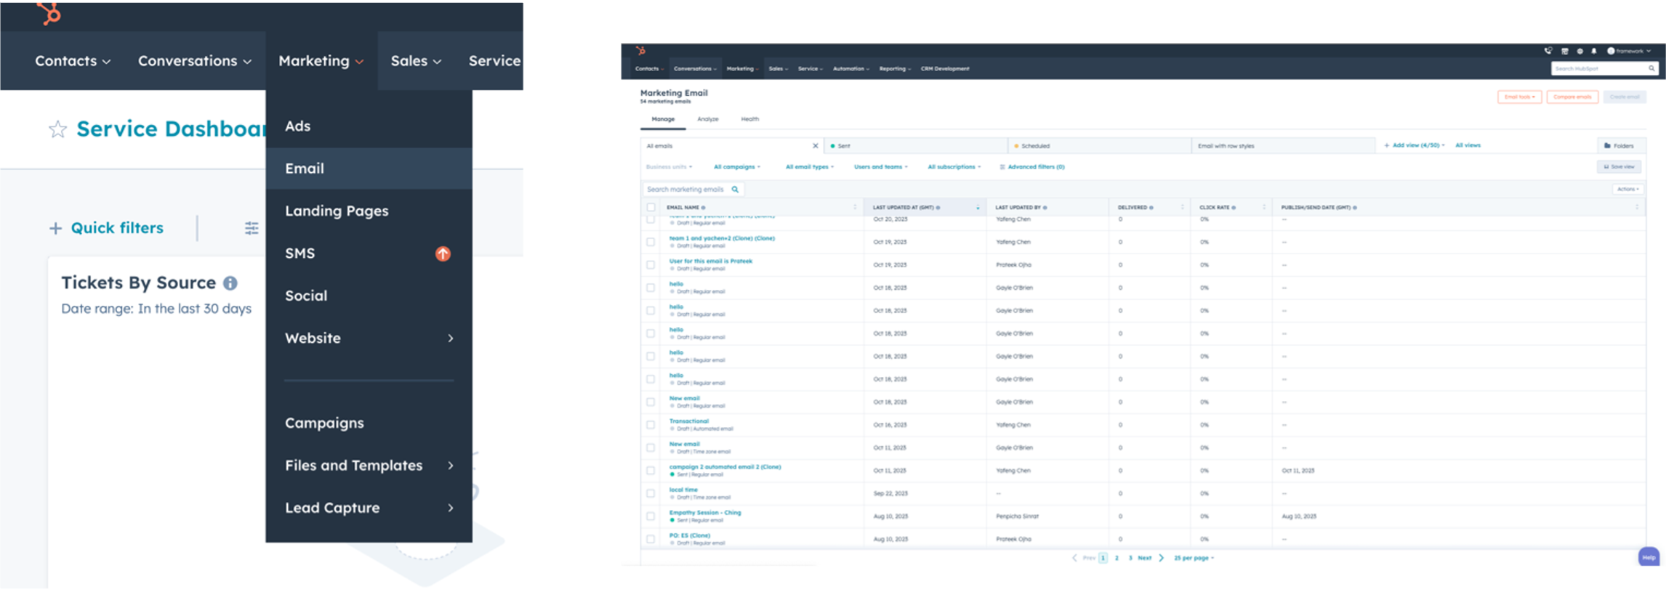Favorite the Service Dashboard with star icon
This screenshot has width=1669, height=592.
click(x=57, y=130)
